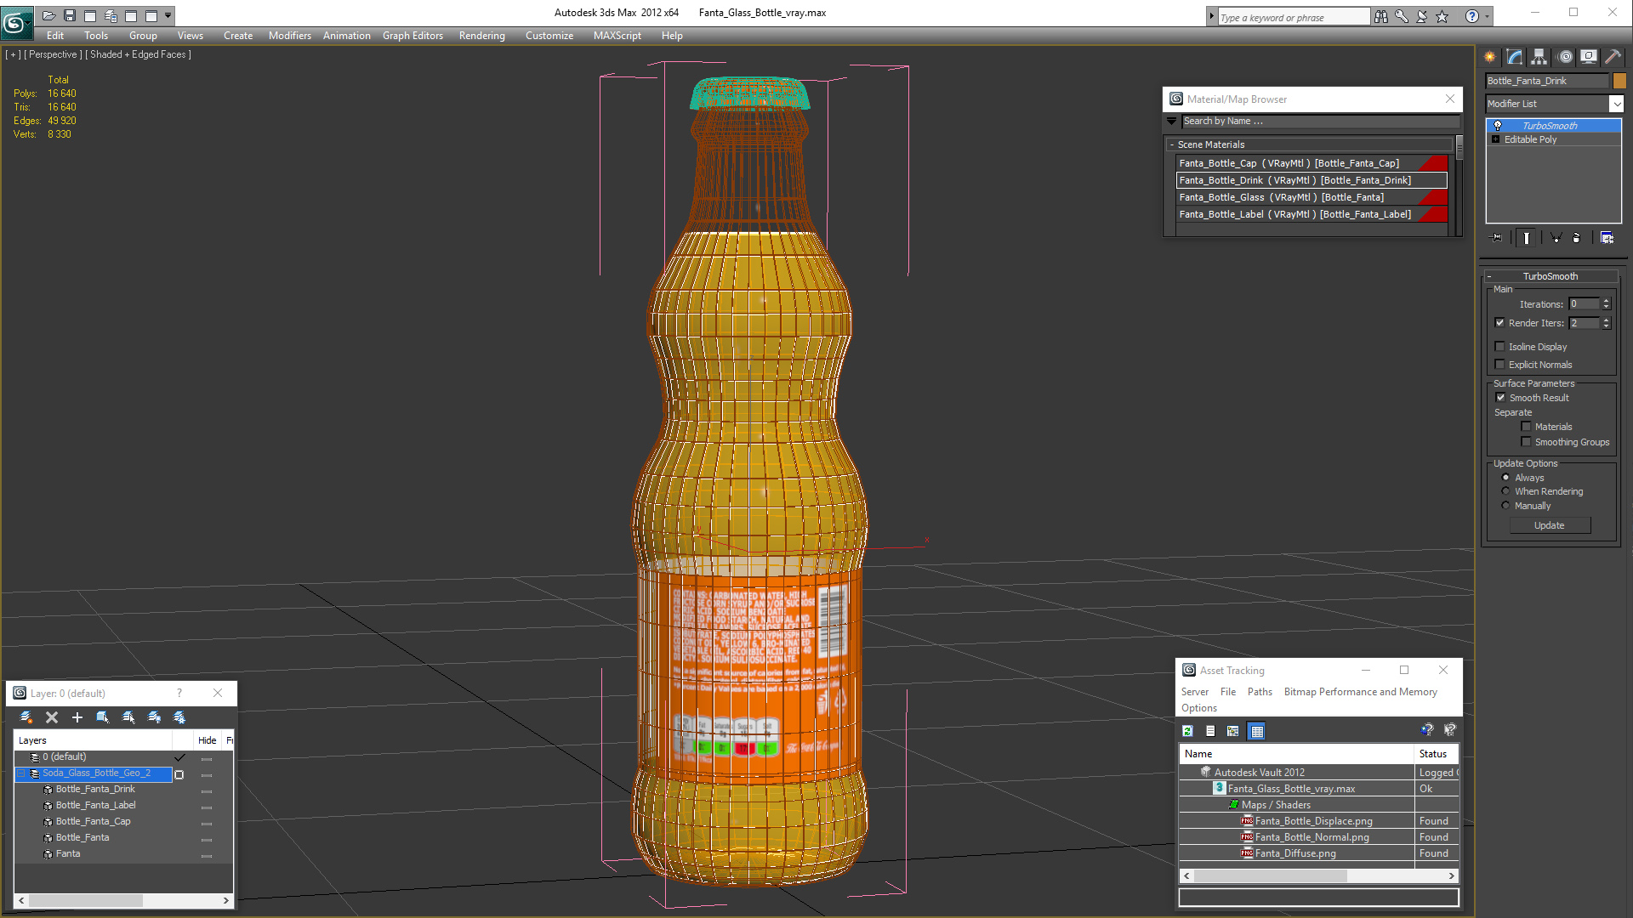The width and height of the screenshot is (1633, 918).
Task: Open the Display command panel tab
Action: pos(1589,57)
